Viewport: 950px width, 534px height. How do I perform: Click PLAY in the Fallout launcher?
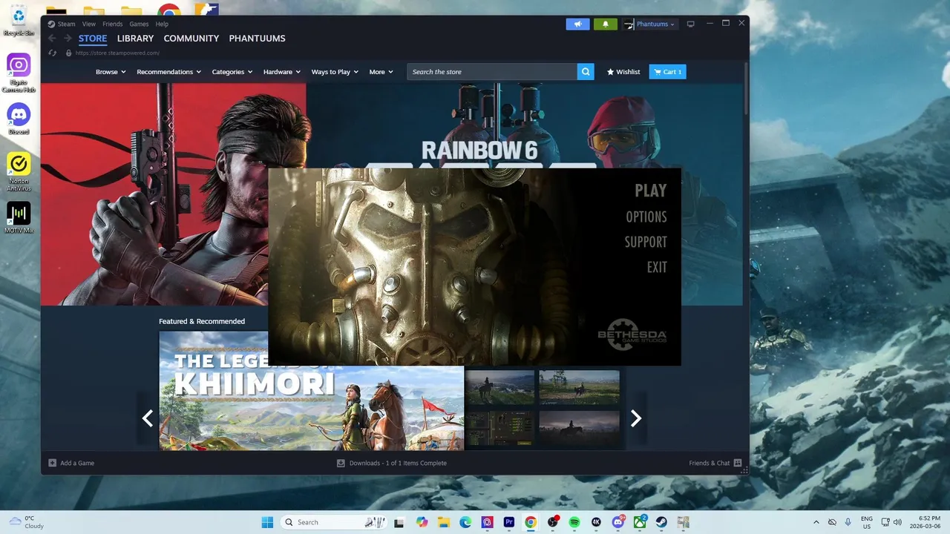click(x=651, y=191)
